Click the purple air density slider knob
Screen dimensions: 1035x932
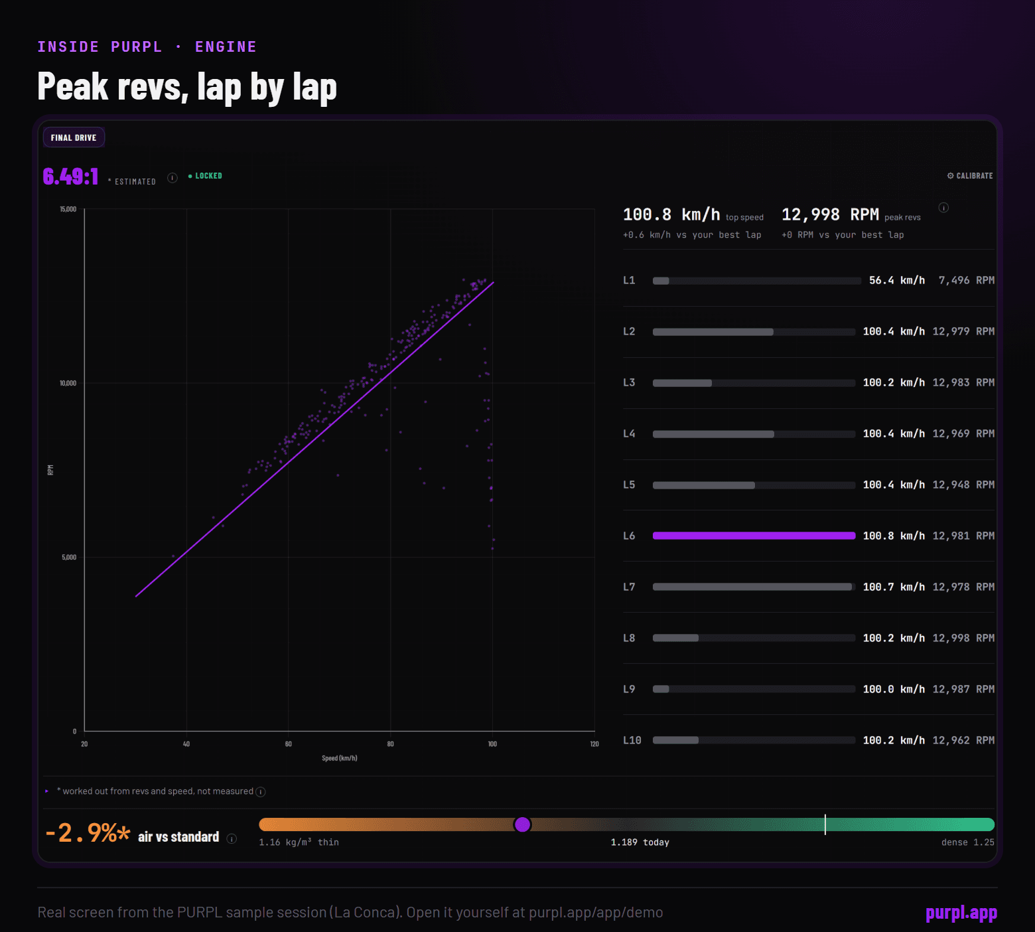(523, 824)
